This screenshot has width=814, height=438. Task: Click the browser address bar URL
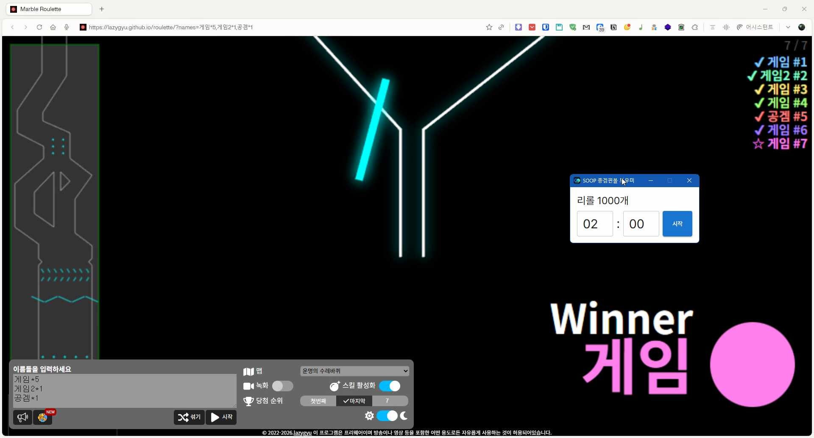(171, 27)
